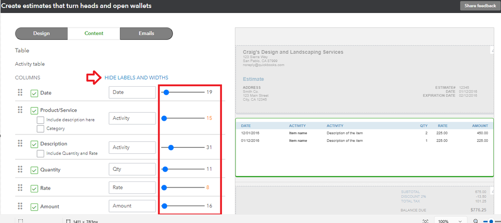
Task: Tick Include Quantity and Rate checkbox
Action: [41, 153]
